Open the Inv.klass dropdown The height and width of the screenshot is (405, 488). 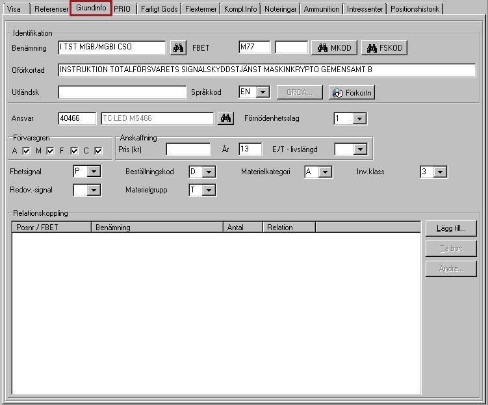coord(440,172)
